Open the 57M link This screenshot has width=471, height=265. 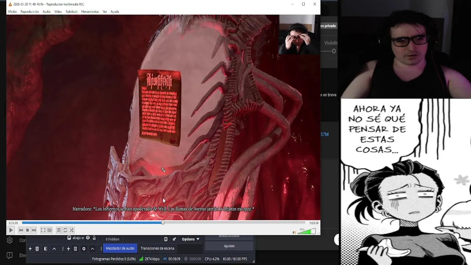[325, 135]
